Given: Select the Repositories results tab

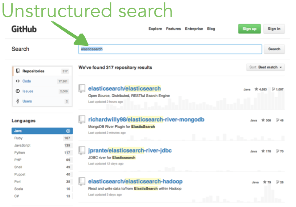Looking at the screenshot, I should [42, 71].
